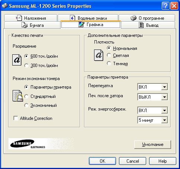180x169 pixels.
Task: Switch to the Водяные знаки tab
Action: (88, 18)
